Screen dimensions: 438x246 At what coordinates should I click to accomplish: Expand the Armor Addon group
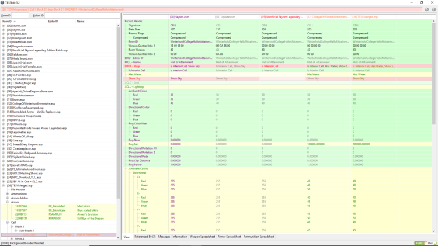8,198
